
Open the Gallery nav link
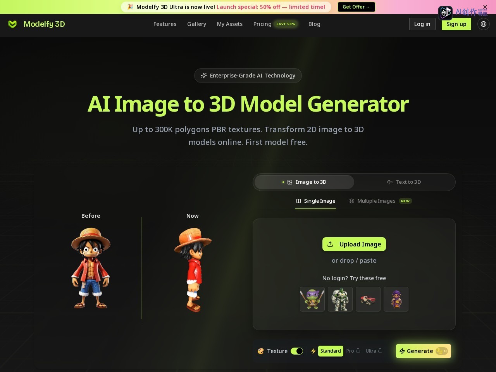[196, 24]
